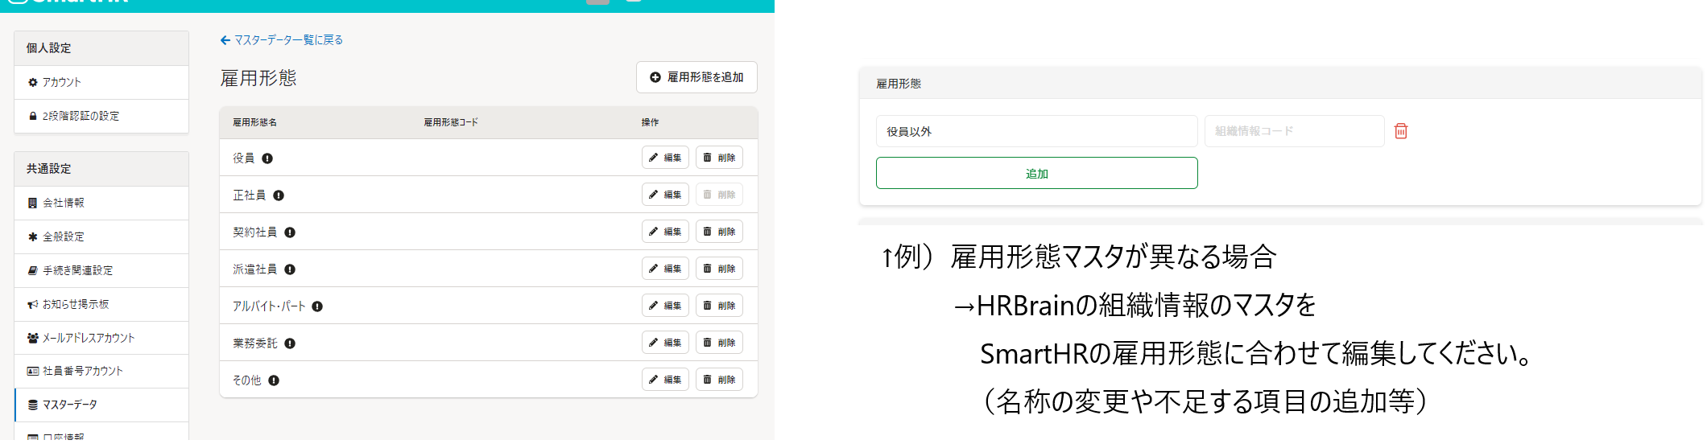Click the info icon beside 派遣社員
This screenshot has width=1707, height=444.
(x=290, y=269)
